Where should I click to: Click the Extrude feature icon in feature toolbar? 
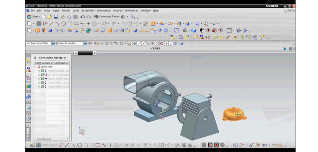(x=37, y=30)
